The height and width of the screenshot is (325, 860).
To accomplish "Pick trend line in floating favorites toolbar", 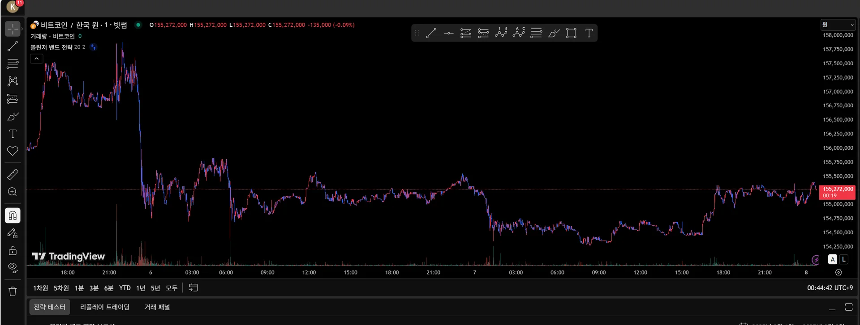I will click(431, 33).
